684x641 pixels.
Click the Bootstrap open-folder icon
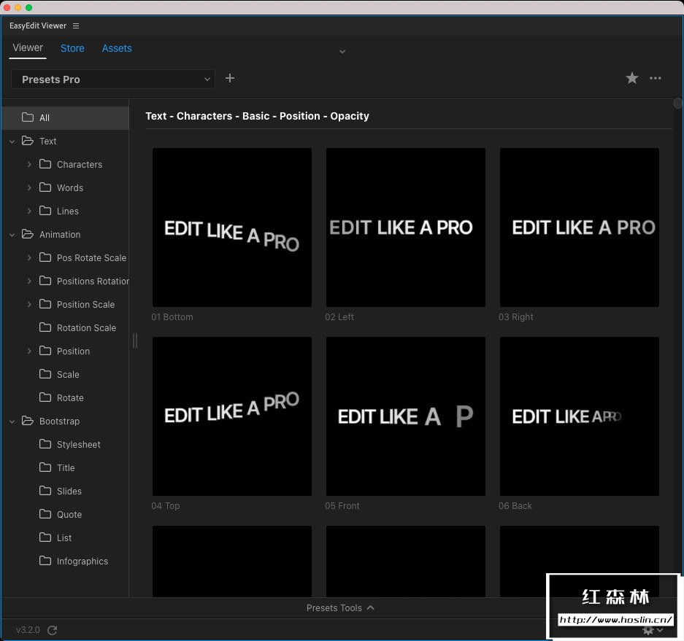[x=28, y=421]
